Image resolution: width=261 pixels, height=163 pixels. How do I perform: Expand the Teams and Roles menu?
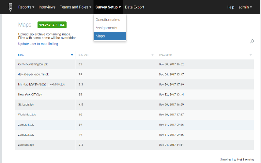point(76,7)
